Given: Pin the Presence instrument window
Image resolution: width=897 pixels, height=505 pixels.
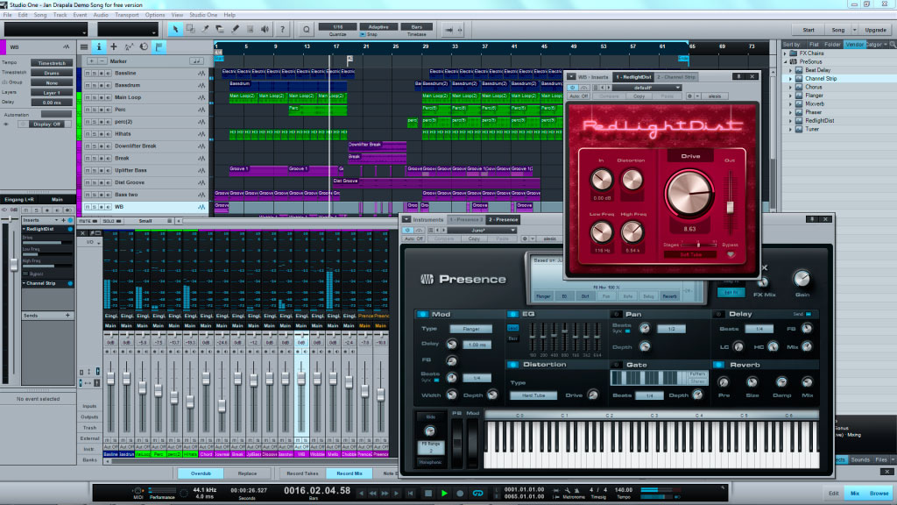Looking at the screenshot, I should pos(811,219).
